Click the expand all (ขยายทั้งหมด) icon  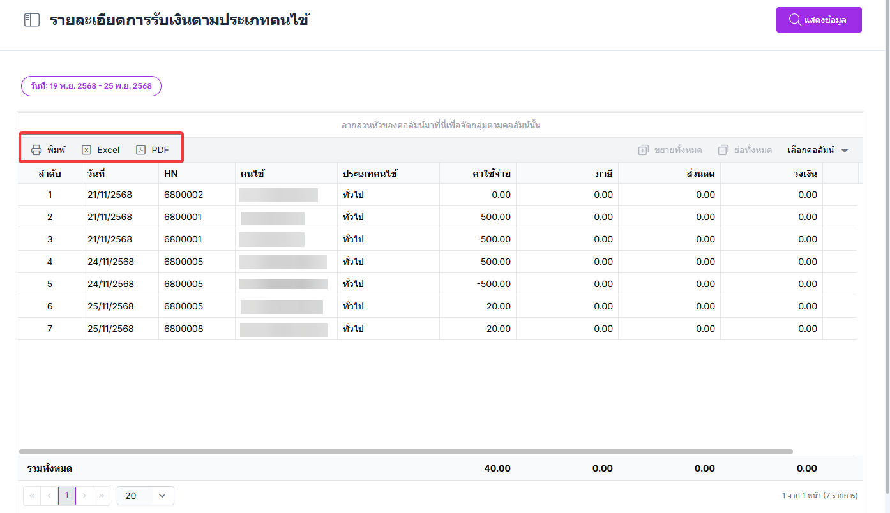click(x=644, y=150)
